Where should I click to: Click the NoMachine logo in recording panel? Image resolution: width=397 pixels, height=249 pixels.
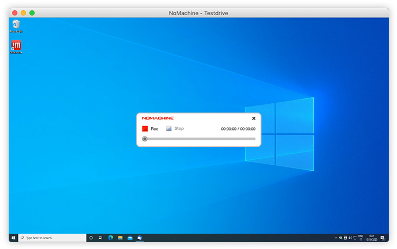pyautogui.click(x=158, y=118)
